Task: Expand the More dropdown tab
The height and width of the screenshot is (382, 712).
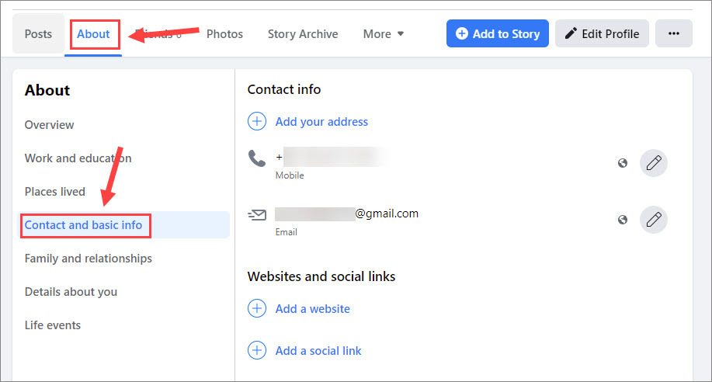Action: [384, 34]
